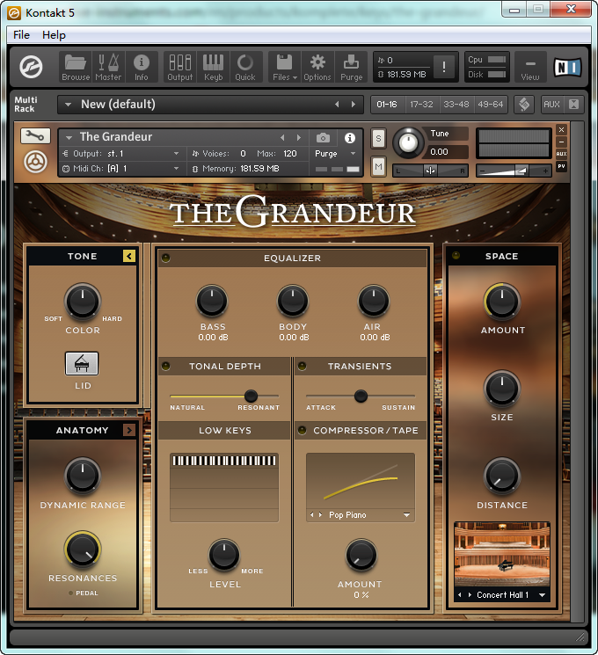The image size is (598, 655).
Task: Enable the PEDAL resonances option
Action: click(70, 593)
